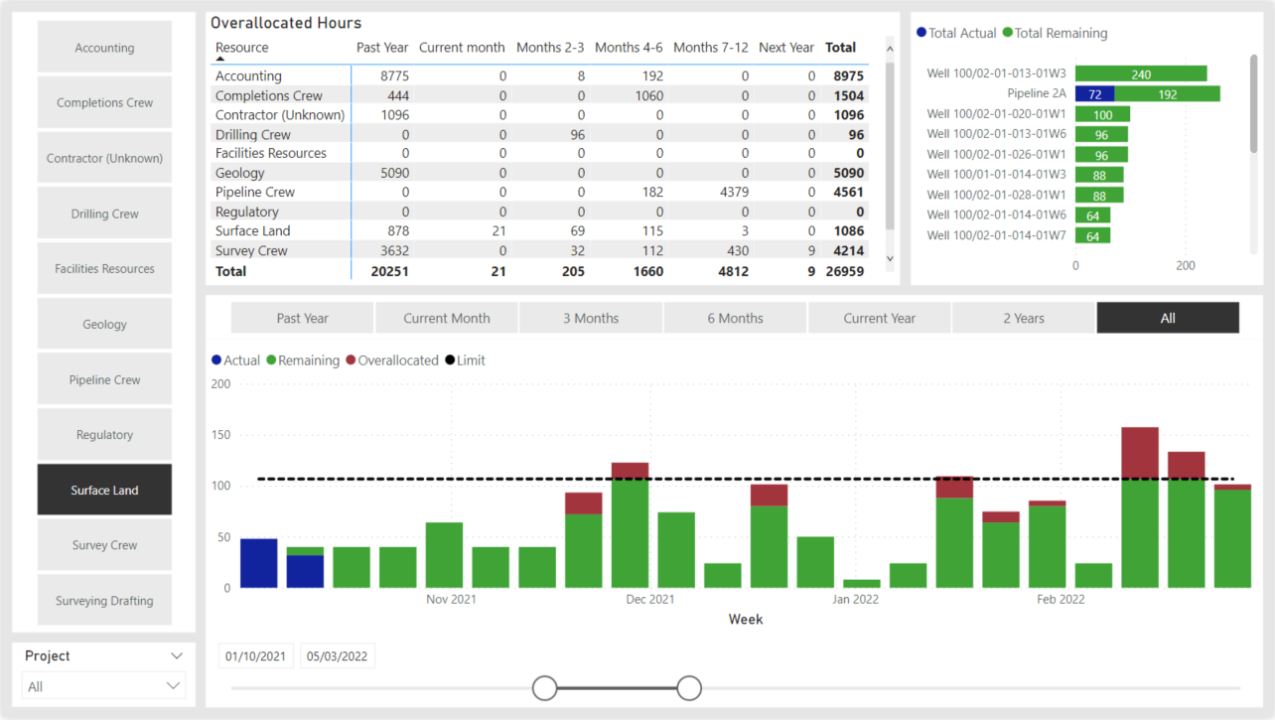The height and width of the screenshot is (720, 1275).
Task: Click the blue 72 segment of Pipeline 2A bar
Action: tap(1095, 94)
